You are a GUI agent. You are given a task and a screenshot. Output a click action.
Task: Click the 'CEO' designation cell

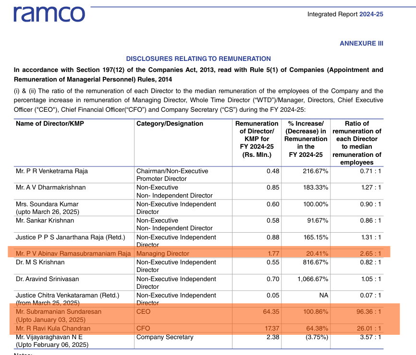143,311
